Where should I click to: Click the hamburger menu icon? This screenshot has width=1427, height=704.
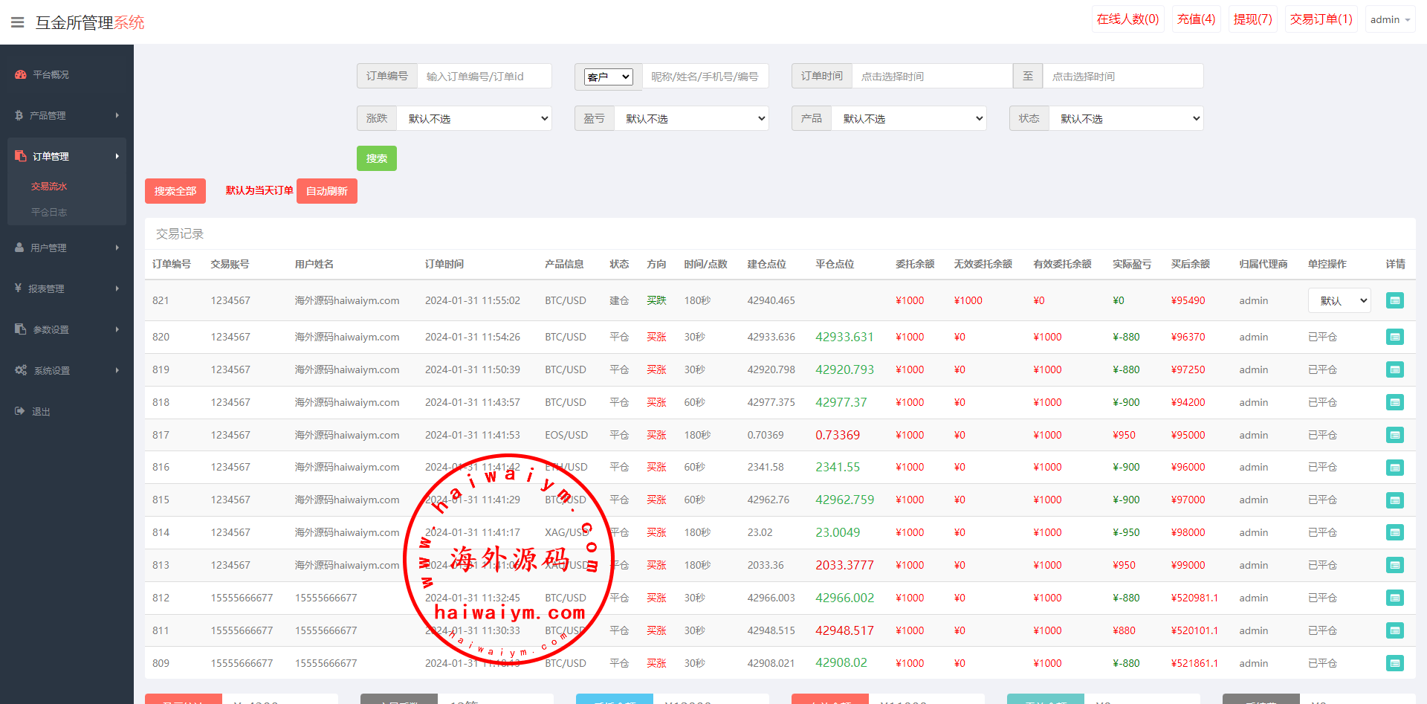[18, 22]
